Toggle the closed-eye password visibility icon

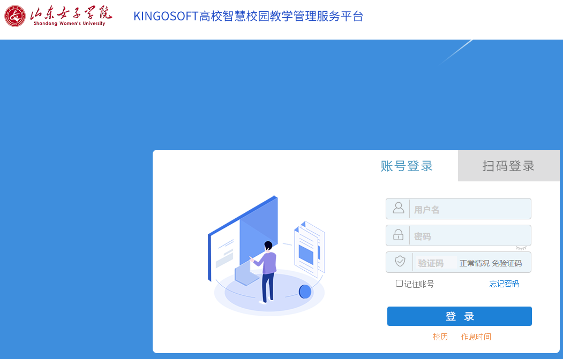pos(521,248)
